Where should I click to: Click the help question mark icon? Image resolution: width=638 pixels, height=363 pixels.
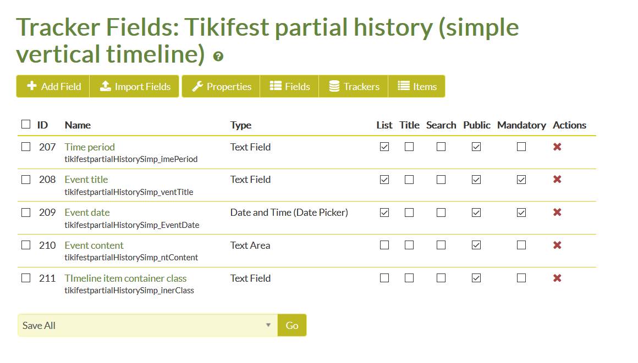coord(218,57)
